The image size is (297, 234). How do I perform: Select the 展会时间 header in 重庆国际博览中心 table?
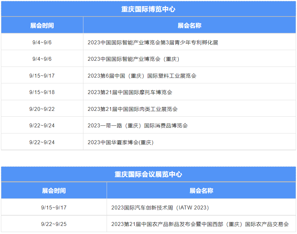click(x=42, y=26)
